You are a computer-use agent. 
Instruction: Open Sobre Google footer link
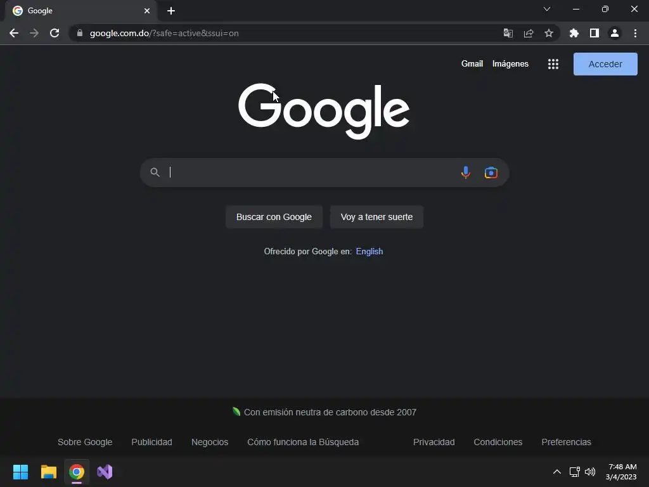[85, 442]
